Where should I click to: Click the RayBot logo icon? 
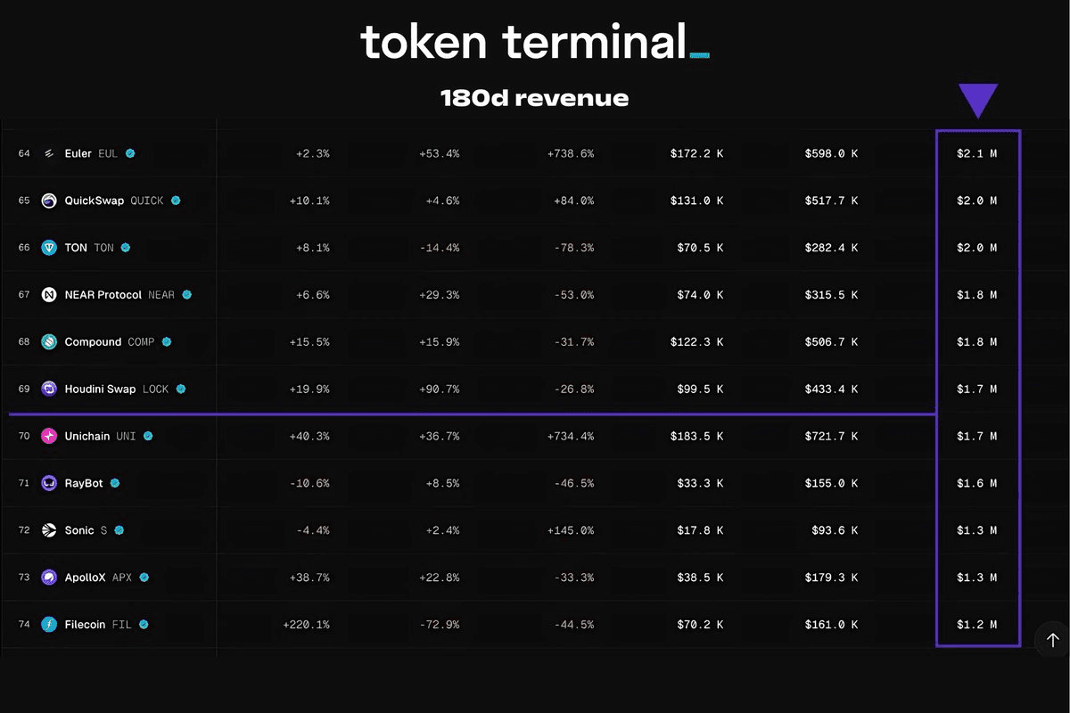tap(49, 483)
